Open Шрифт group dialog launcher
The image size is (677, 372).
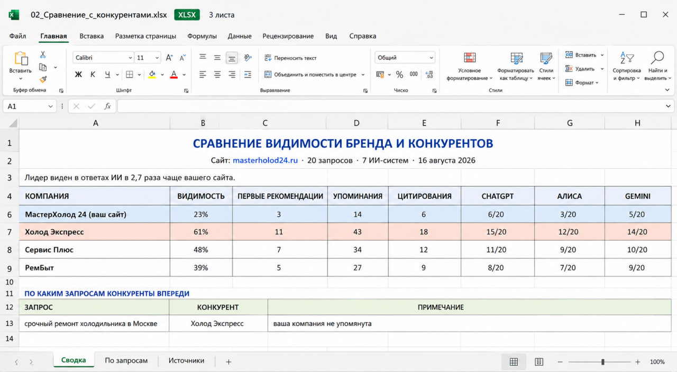[x=186, y=90]
